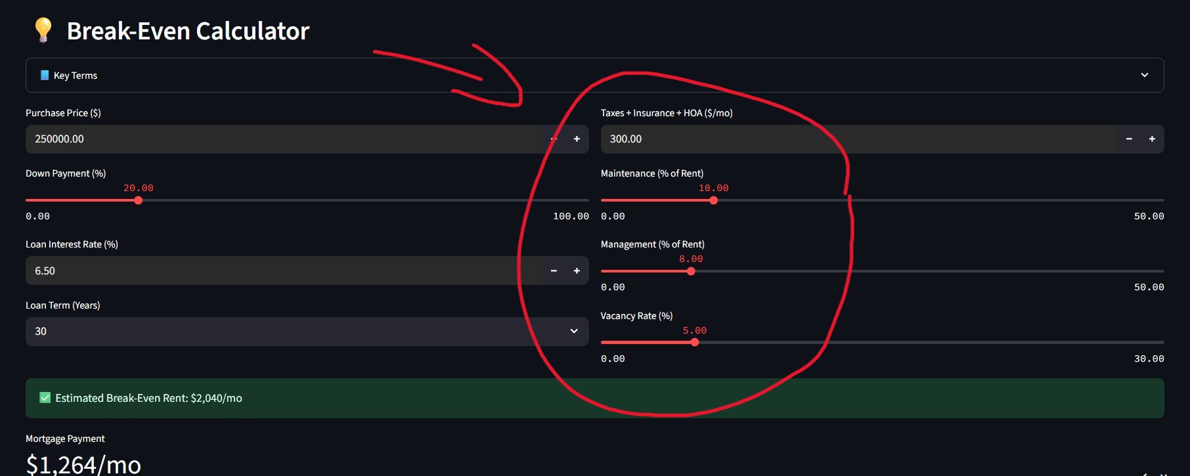1190x476 pixels.
Task: Click the green checkmark in break-even banner
Action: coord(45,398)
